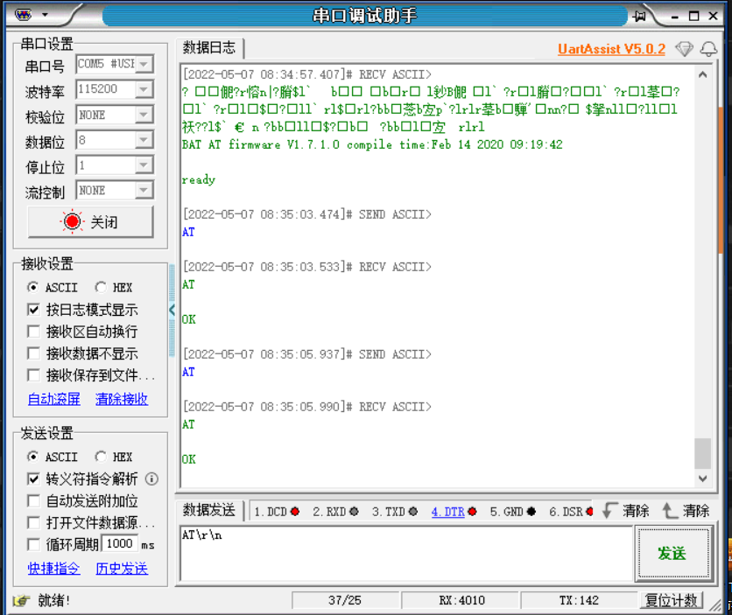
Task: Click the 发送 send button
Action: (x=673, y=554)
